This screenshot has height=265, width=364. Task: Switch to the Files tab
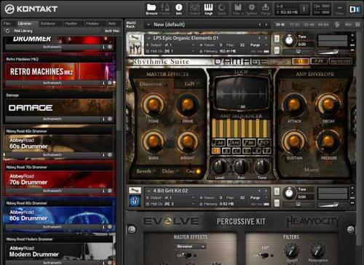point(7,23)
